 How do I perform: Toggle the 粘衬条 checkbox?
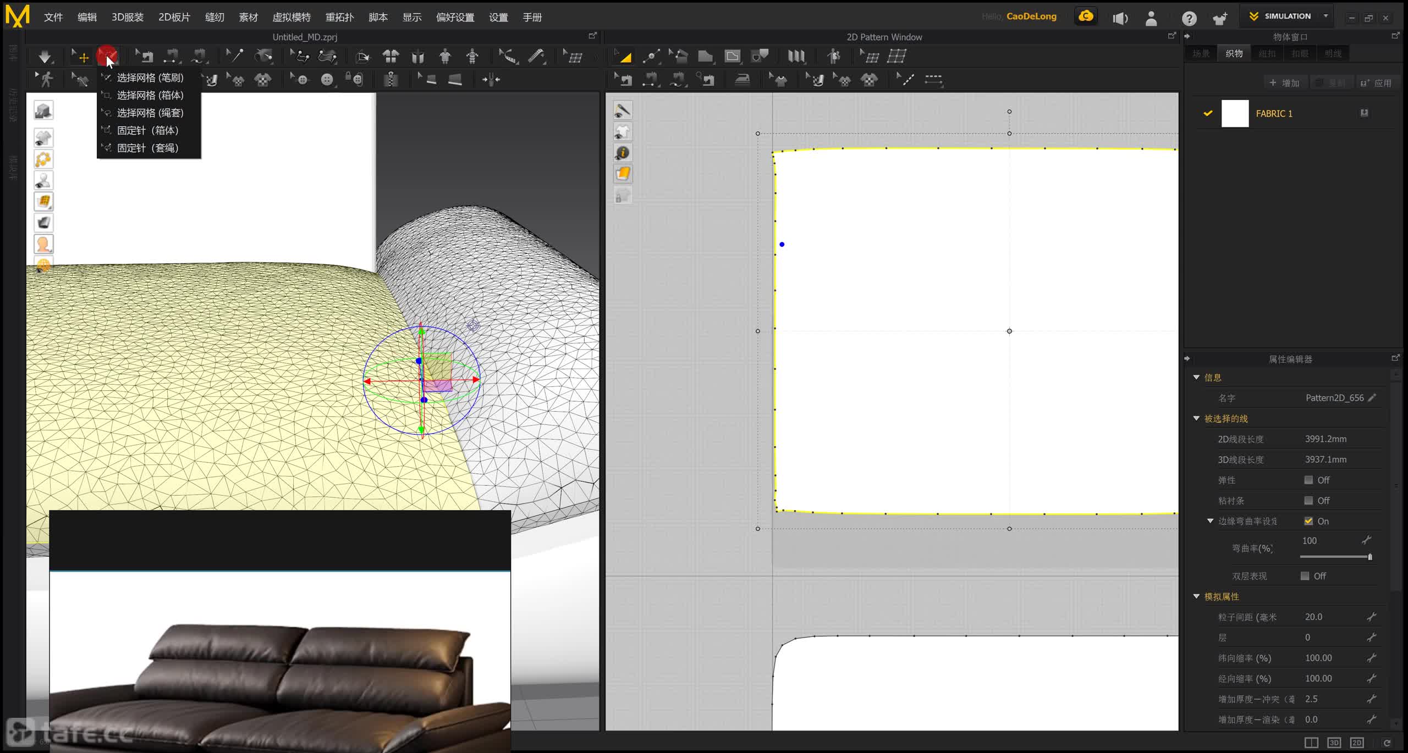click(1308, 500)
